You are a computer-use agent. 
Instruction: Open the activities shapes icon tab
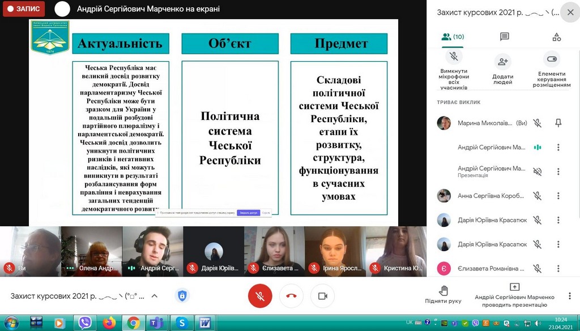click(556, 37)
